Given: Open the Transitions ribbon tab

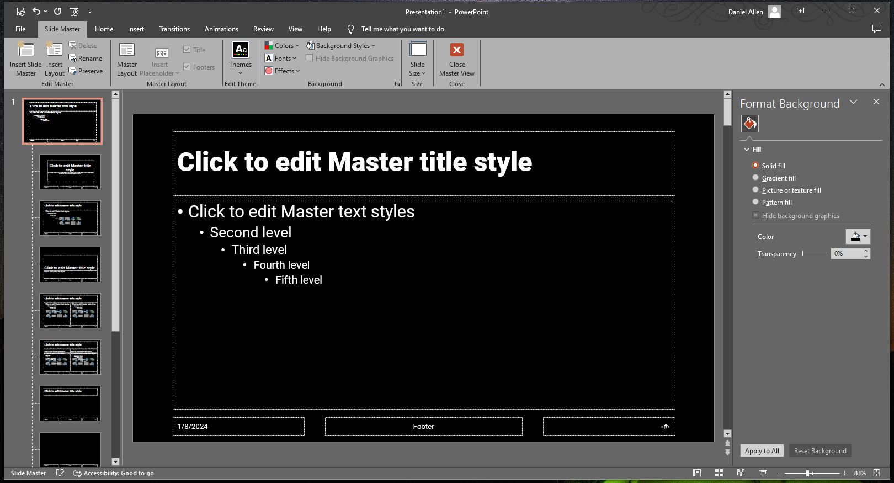Looking at the screenshot, I should pos(174,29).
